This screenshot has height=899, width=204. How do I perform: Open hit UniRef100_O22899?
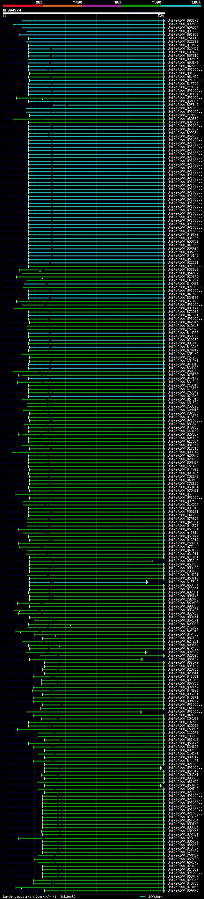click(183, 41)
